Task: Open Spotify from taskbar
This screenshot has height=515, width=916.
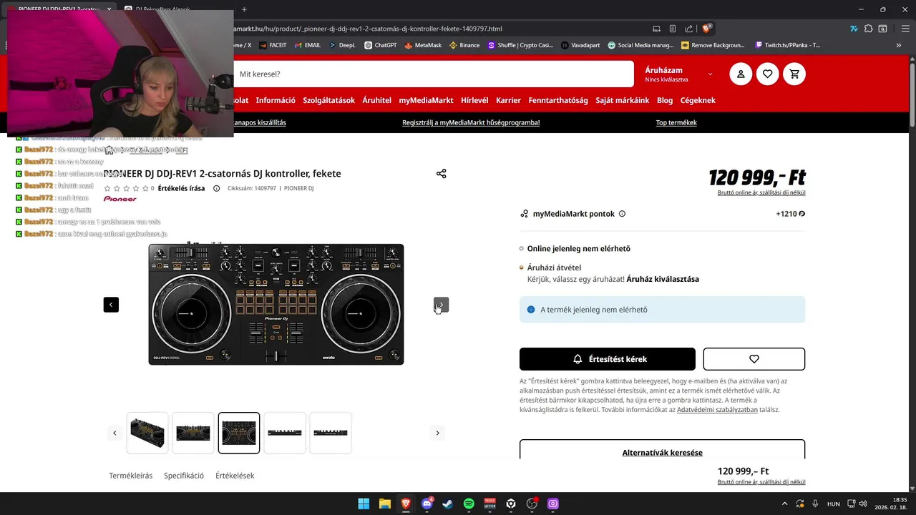Action: (x=469, y=504)
